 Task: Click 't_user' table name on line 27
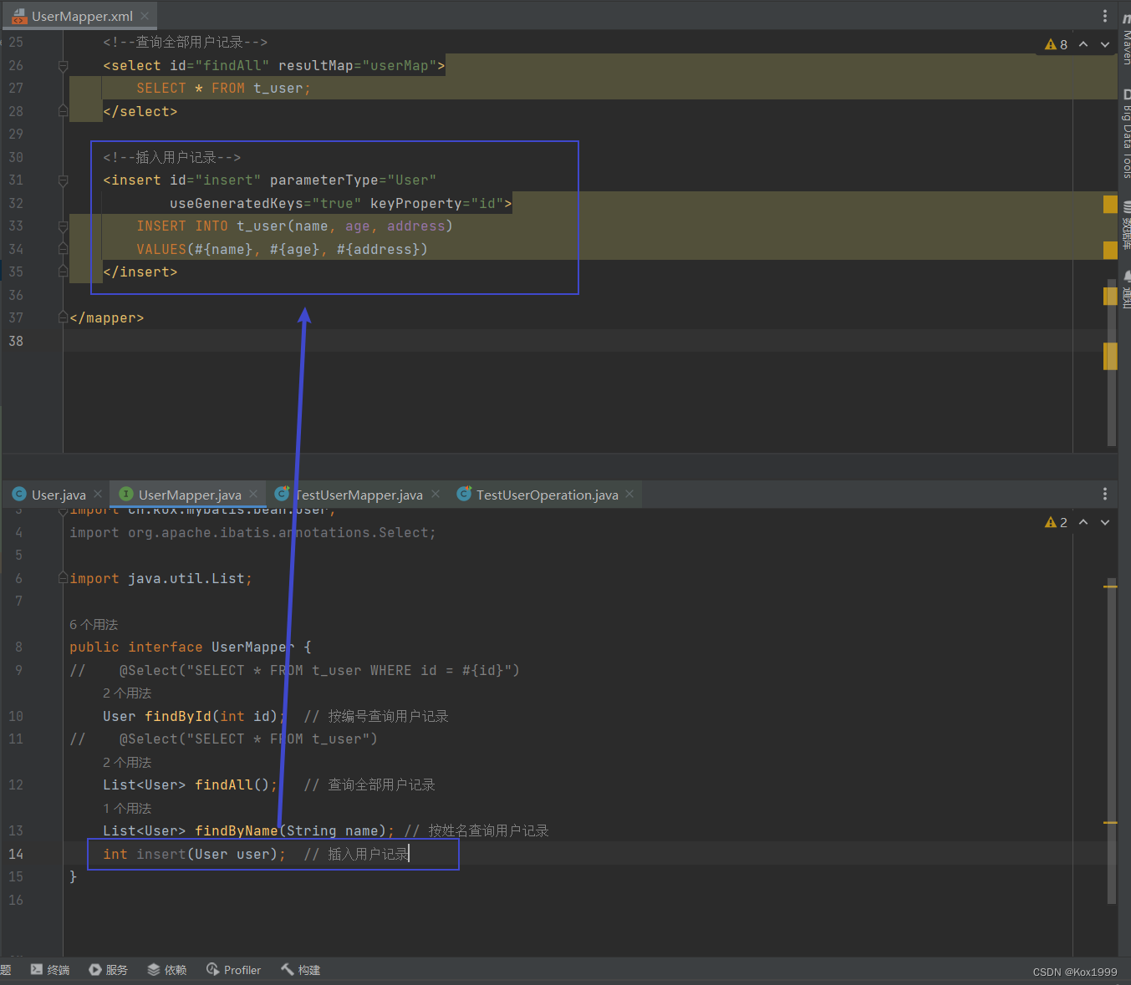point(278,88)
